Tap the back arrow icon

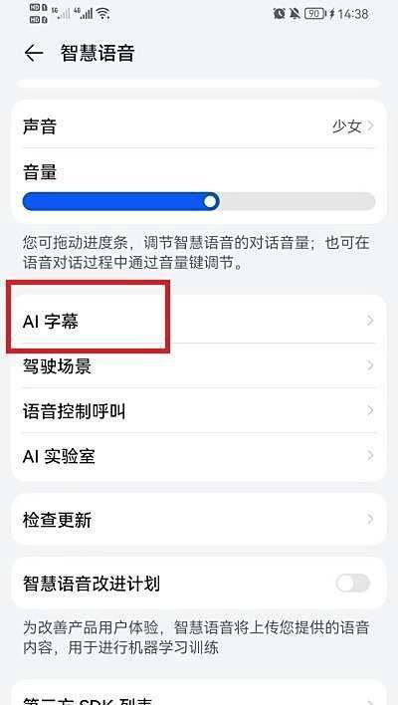pyautogui.click(x=34, y=54)
